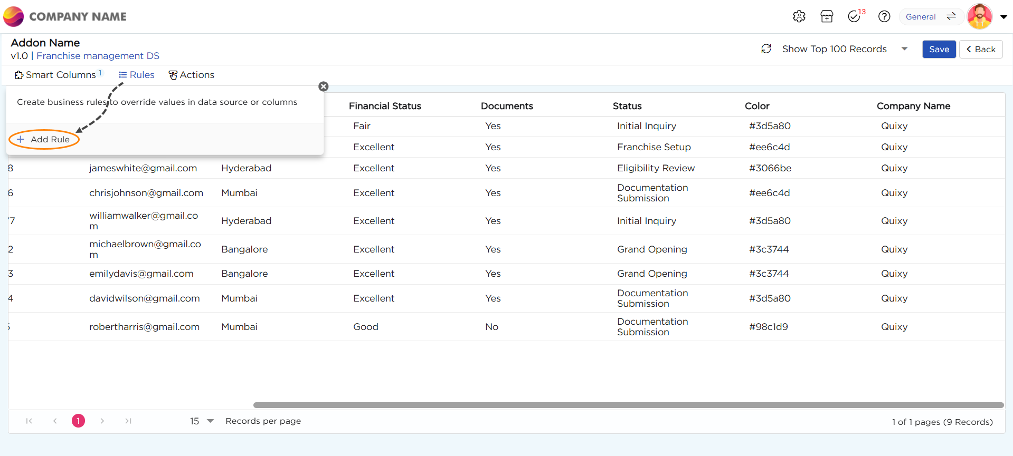The image size is (1013, 456).
Task: Open the tasks checkmark notifications icon
Action: point(855,16)
